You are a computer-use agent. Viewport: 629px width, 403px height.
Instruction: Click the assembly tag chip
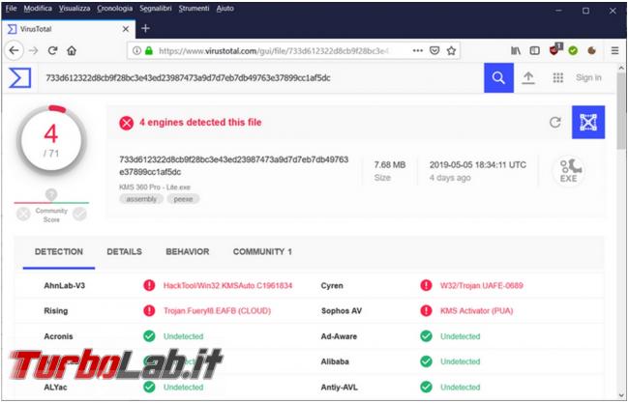click(141, 199)
